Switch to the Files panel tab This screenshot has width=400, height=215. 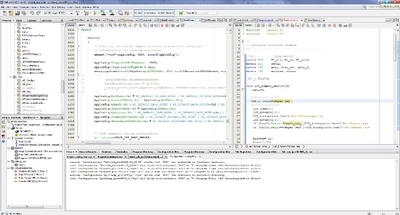[x=19, y=20]
